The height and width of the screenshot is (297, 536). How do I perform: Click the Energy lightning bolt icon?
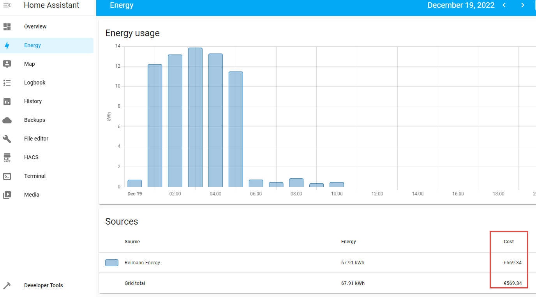click(7, 45)
